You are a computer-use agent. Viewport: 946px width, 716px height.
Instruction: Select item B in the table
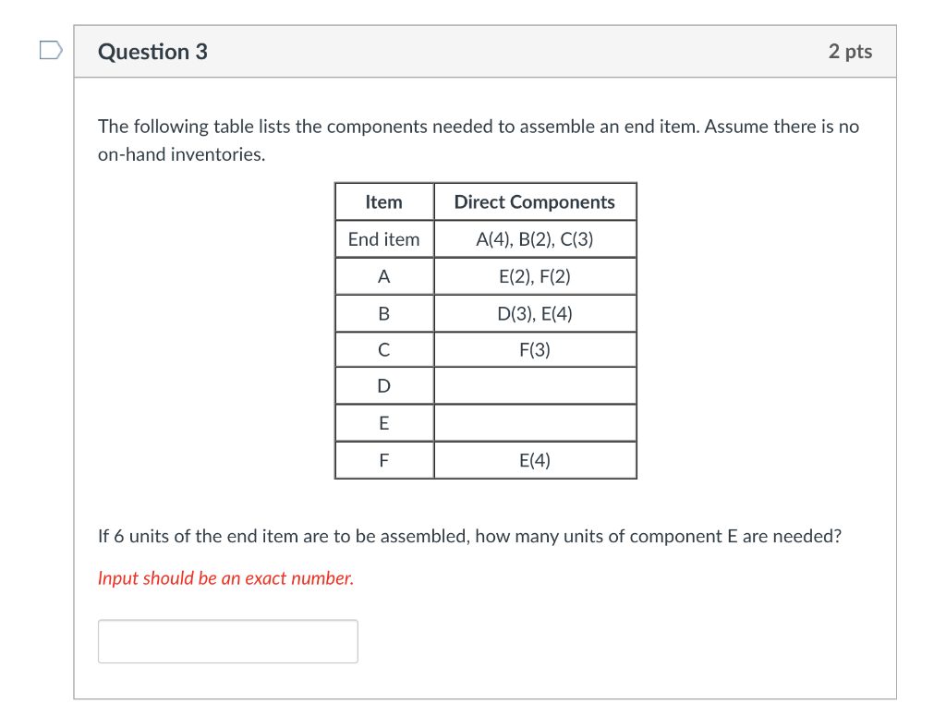[383, 312]
